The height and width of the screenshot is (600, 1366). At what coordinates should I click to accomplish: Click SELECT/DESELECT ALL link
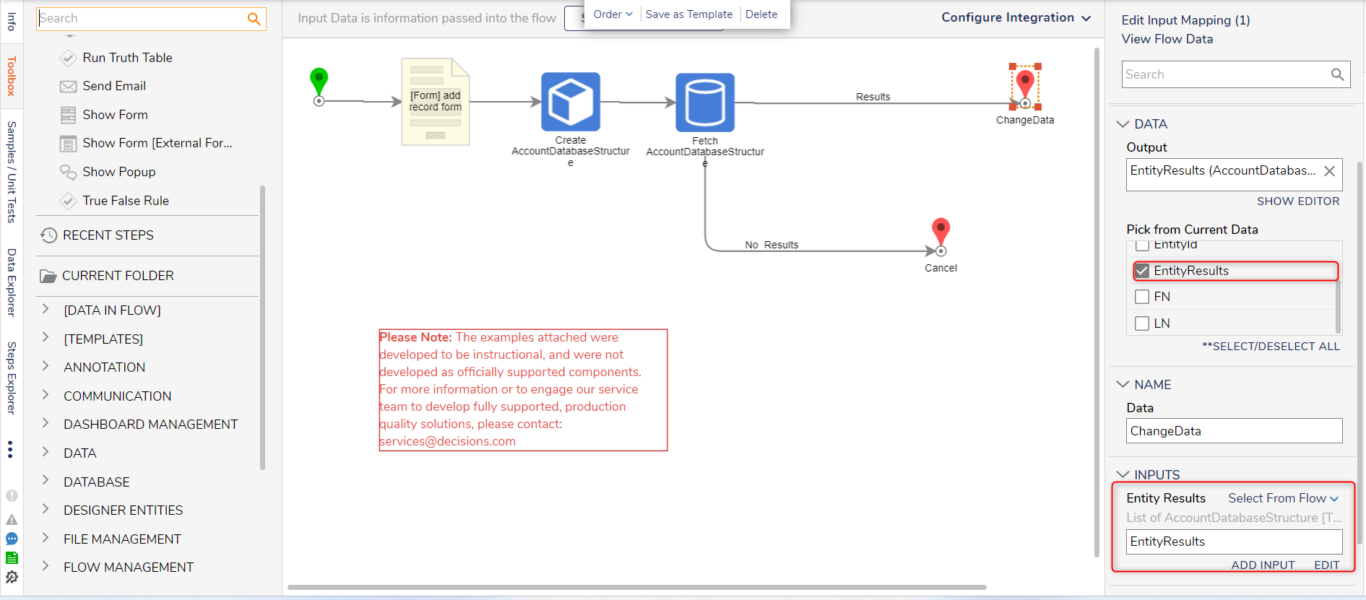click(x=1271, y=347)
